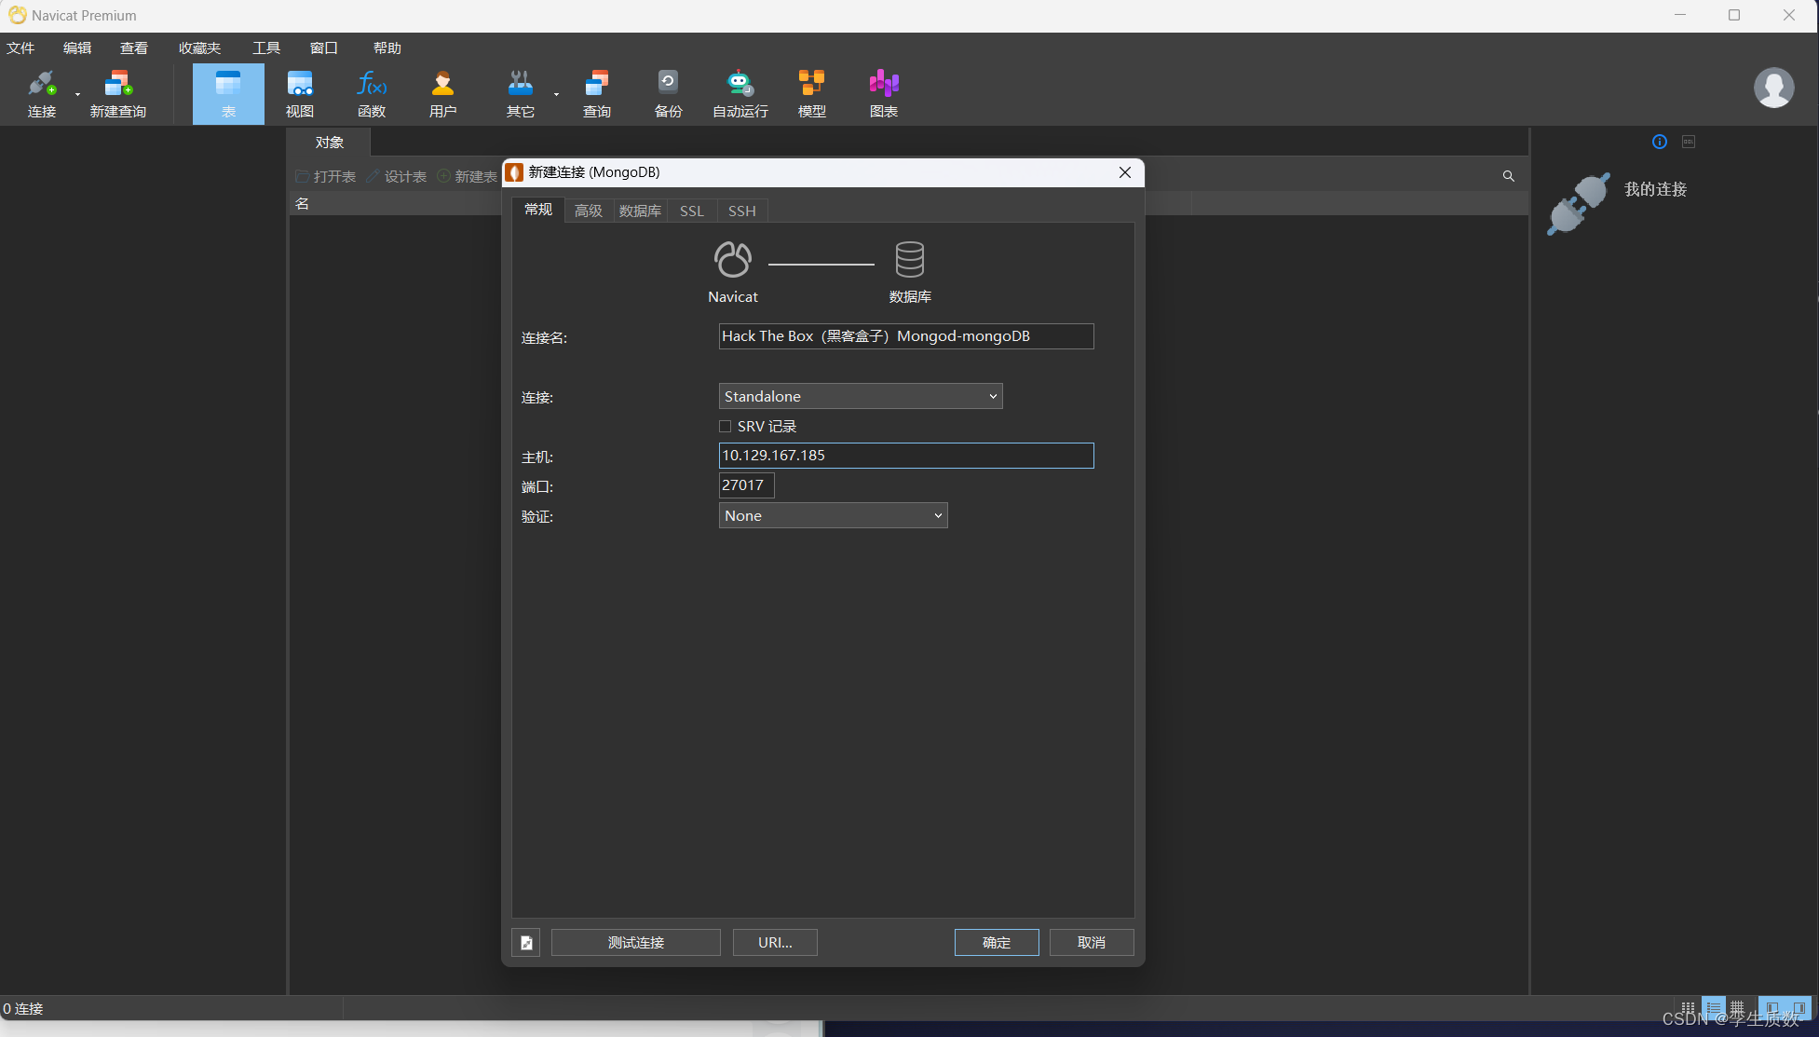Open the 查询 (Query) toolbar icon
Viewport: 1819px width, 1037px height.
tap(597, 94)
